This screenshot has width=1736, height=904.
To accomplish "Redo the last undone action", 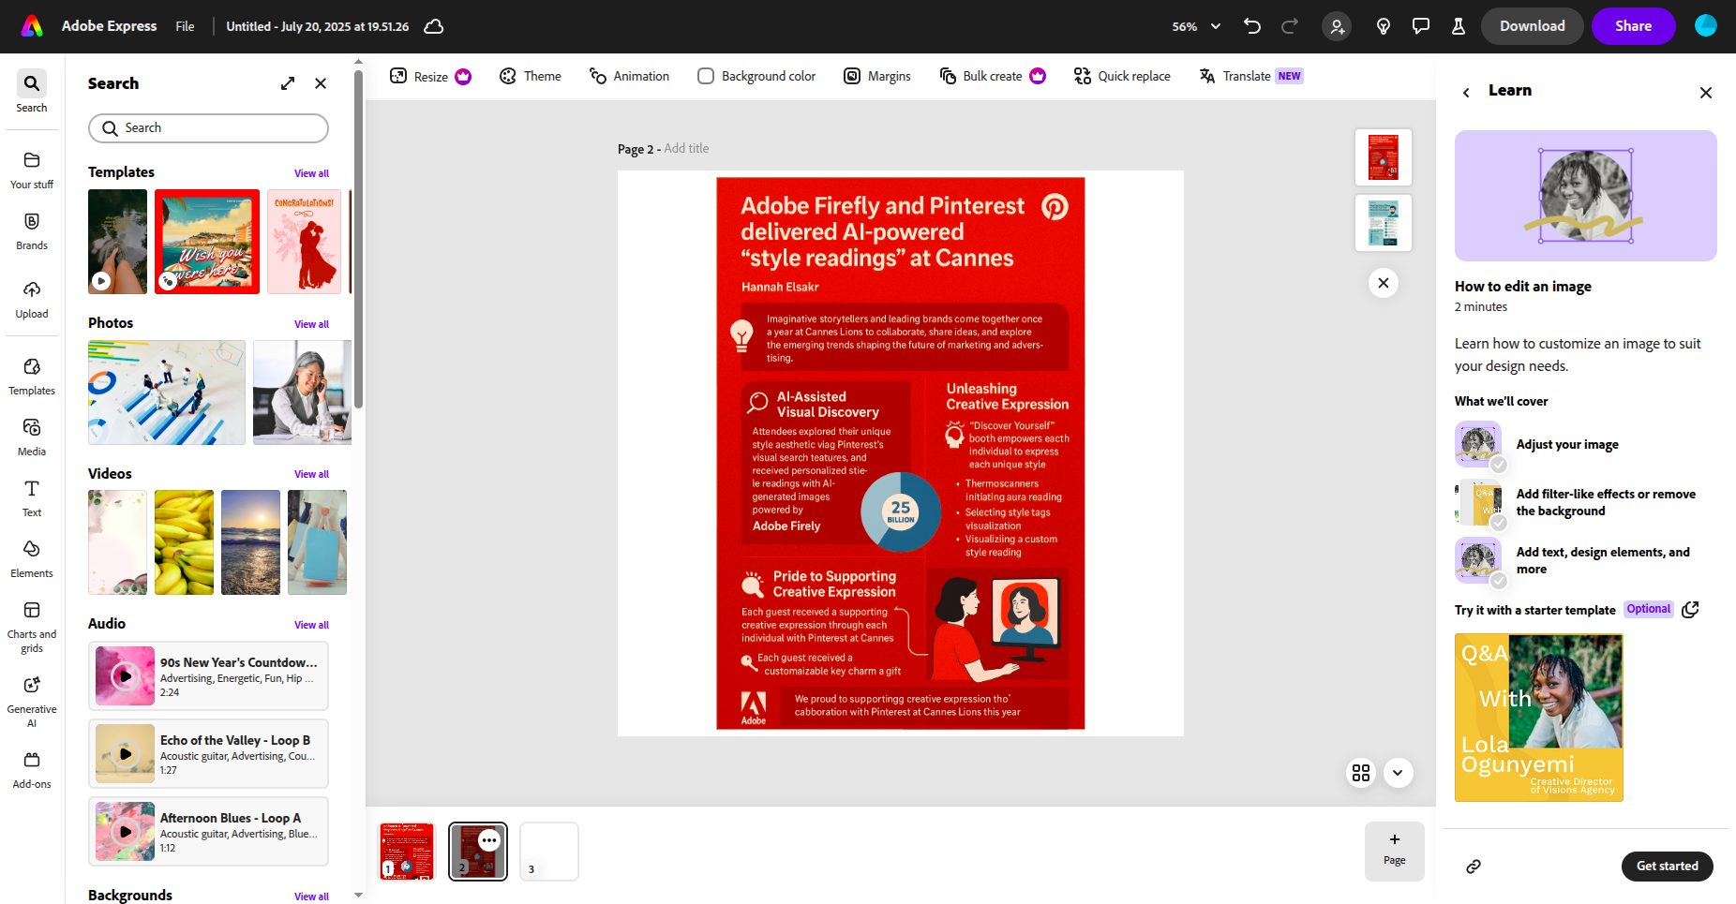I will click(x=1290, y=26).
